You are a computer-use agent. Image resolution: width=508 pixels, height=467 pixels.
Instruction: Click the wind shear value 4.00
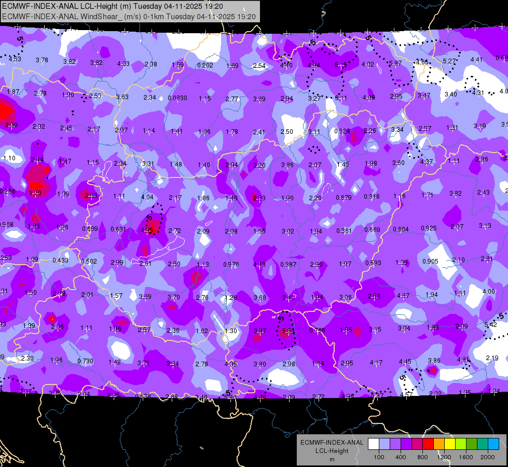point(489,291)
